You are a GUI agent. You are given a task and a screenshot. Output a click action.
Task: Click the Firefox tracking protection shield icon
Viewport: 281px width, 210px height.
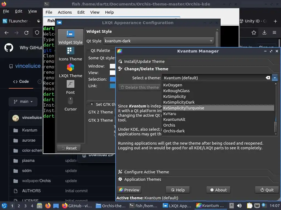click(37, 33)
